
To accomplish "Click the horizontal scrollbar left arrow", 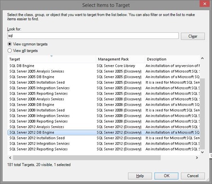I will click(x=10, y=158).
